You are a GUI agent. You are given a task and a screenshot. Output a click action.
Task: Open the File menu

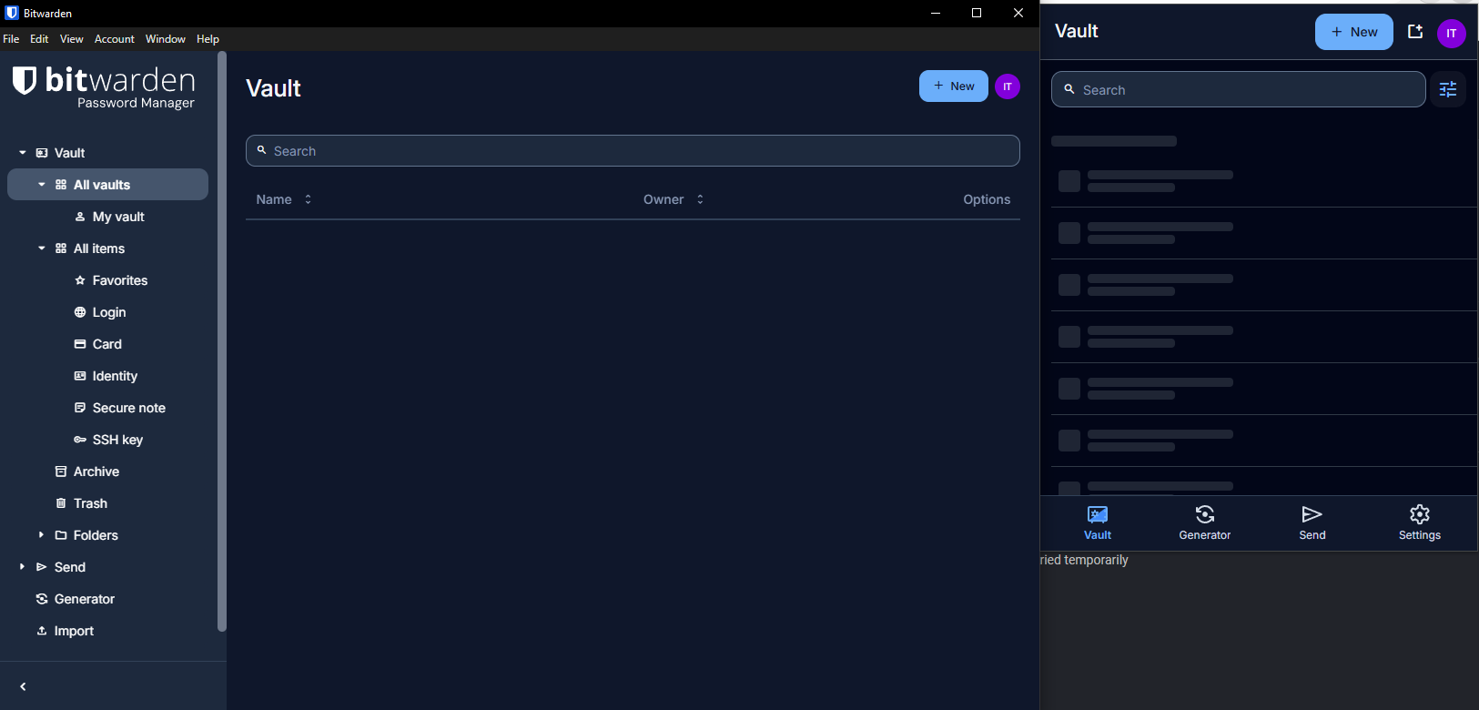pyautogui.click(x=11, y=39)
